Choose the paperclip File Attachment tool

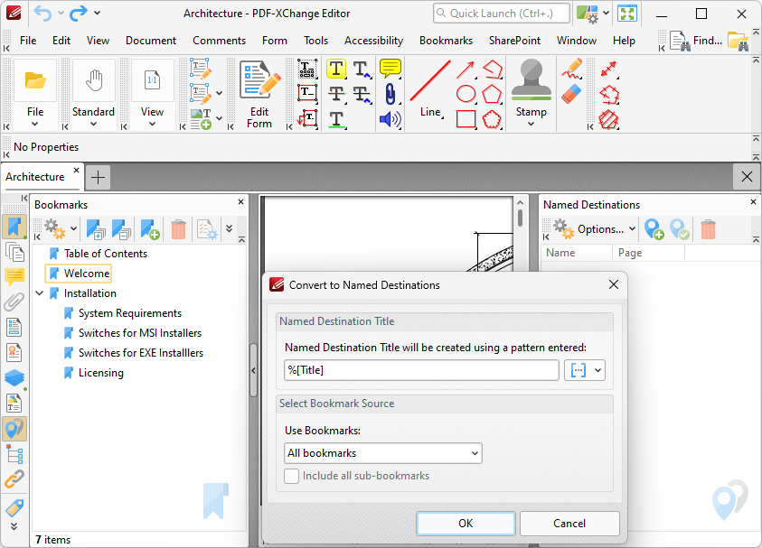click(390, 94)
